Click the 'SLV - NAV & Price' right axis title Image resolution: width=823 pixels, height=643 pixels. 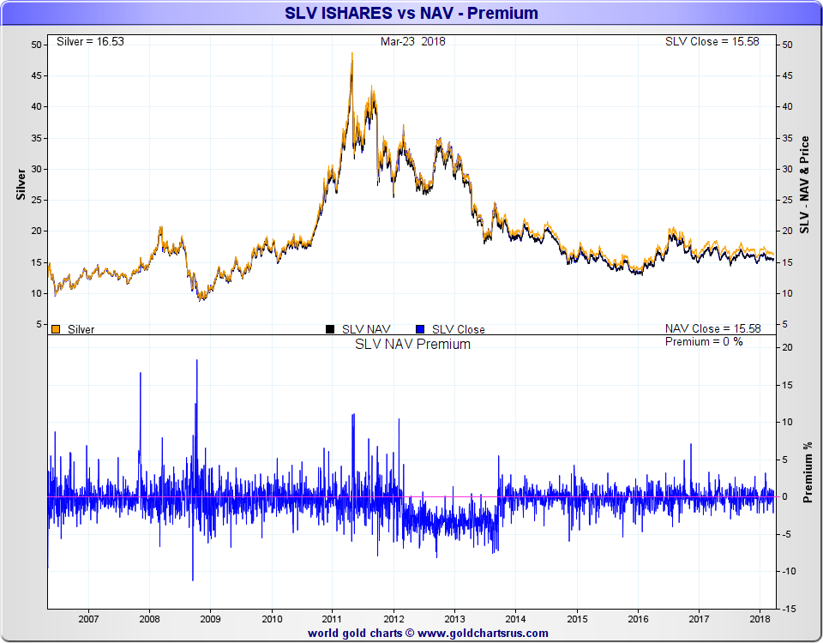pos(805,185)
